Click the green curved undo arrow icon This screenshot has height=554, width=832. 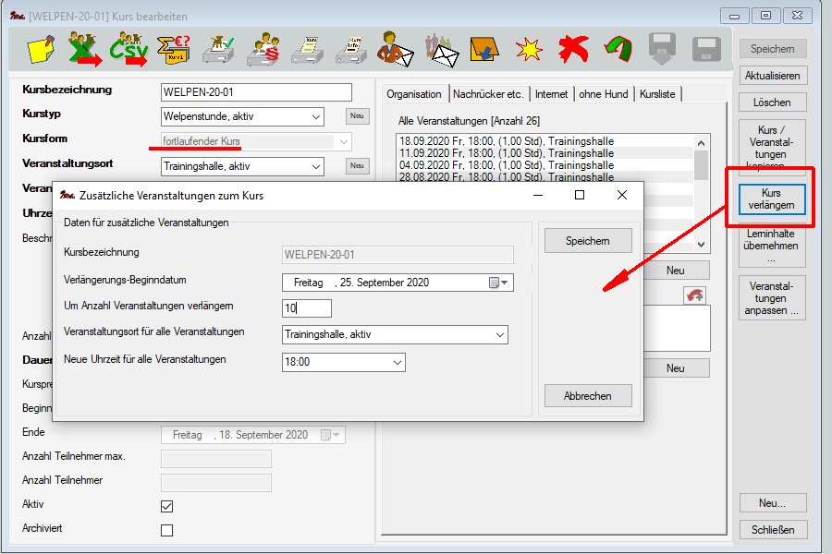[x=618, y=49]
